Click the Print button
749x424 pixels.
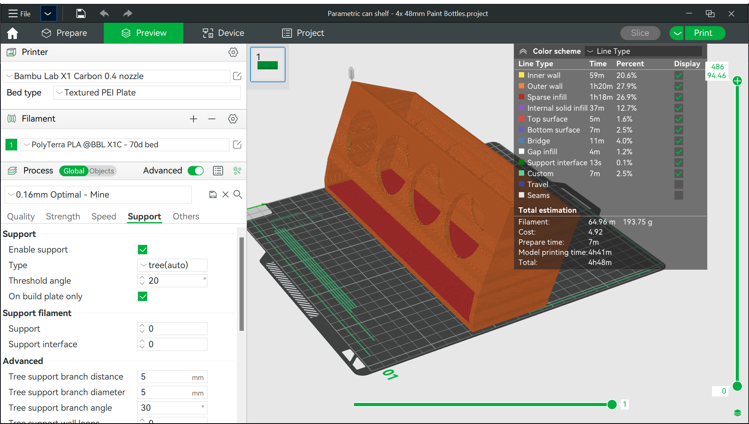(704, 33)
